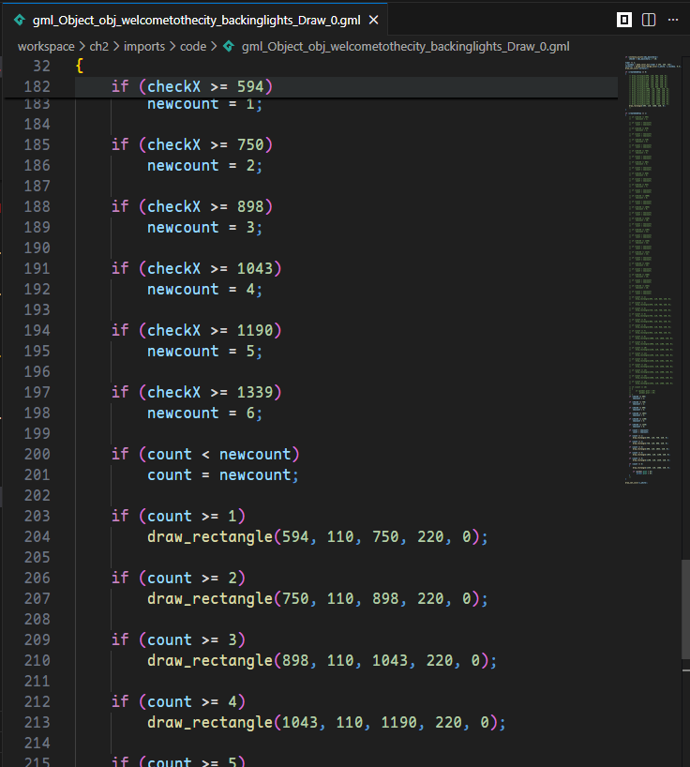
Task: Click on 'draw_rectangle(750, 110, 898, 220, 0);'
Action: (x=318, y=599)
